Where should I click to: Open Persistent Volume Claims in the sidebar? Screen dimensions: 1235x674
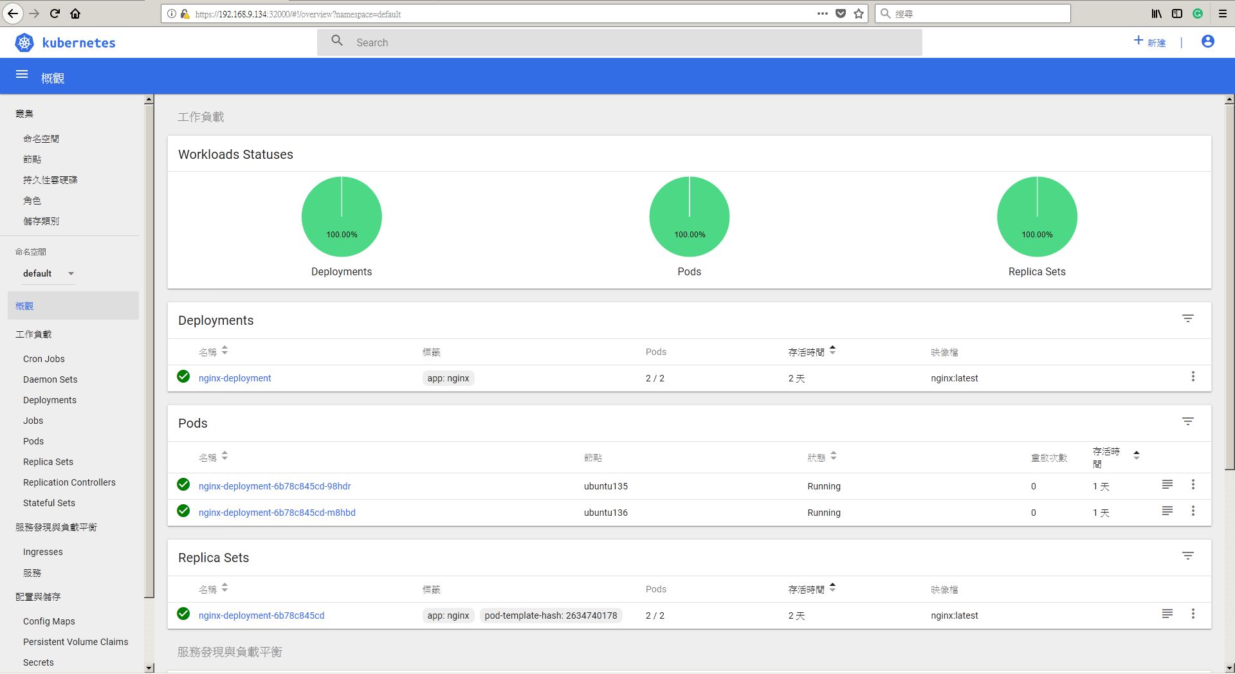click(76, 642)
